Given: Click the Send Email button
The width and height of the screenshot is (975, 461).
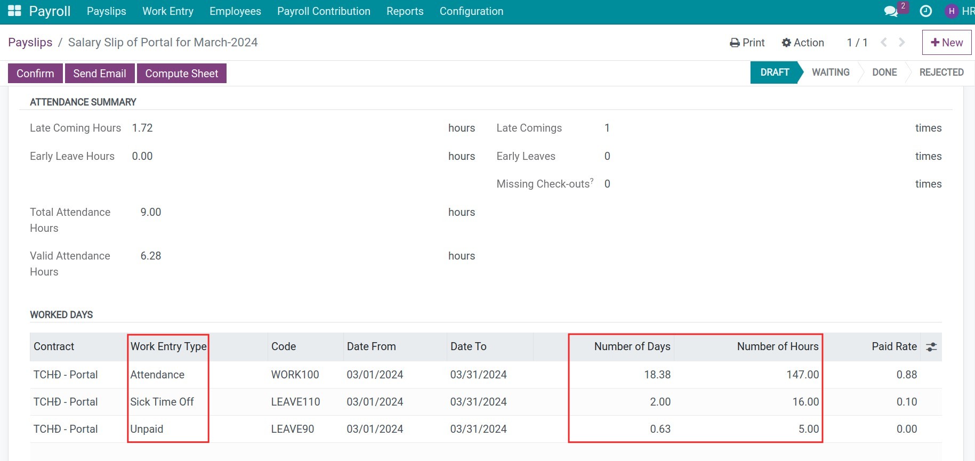Looking at the screenshot, I should (100, 74).
